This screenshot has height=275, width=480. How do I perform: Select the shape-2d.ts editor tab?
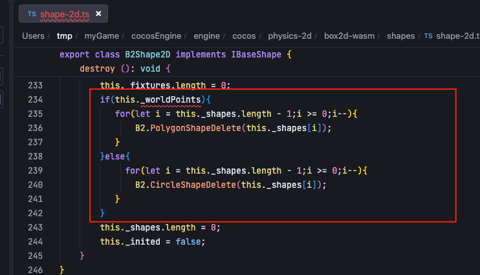point(63,14)
